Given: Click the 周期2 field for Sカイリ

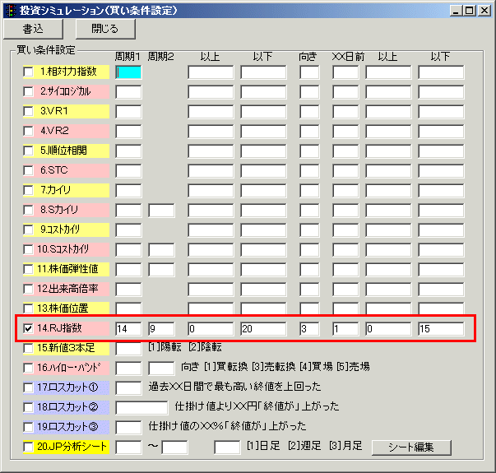Looking at the screenshot, I should tap(161, 211).
